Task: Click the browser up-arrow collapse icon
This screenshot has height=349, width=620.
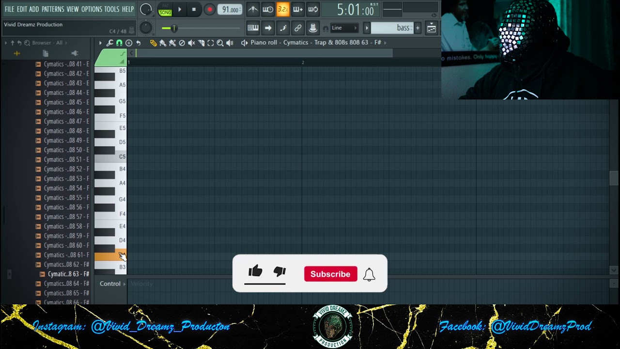Action: (x=13, y=43)
